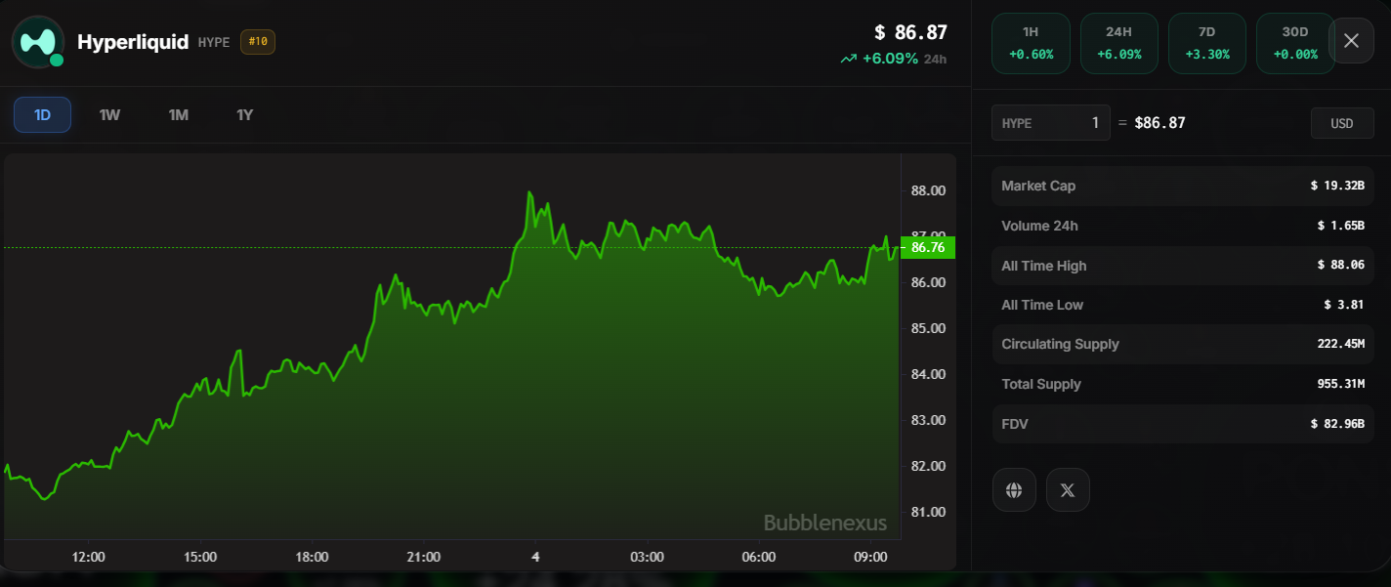Click the 85.00 price axis label
Viewport: 1391px width, 587px height.
pos(928,328)
